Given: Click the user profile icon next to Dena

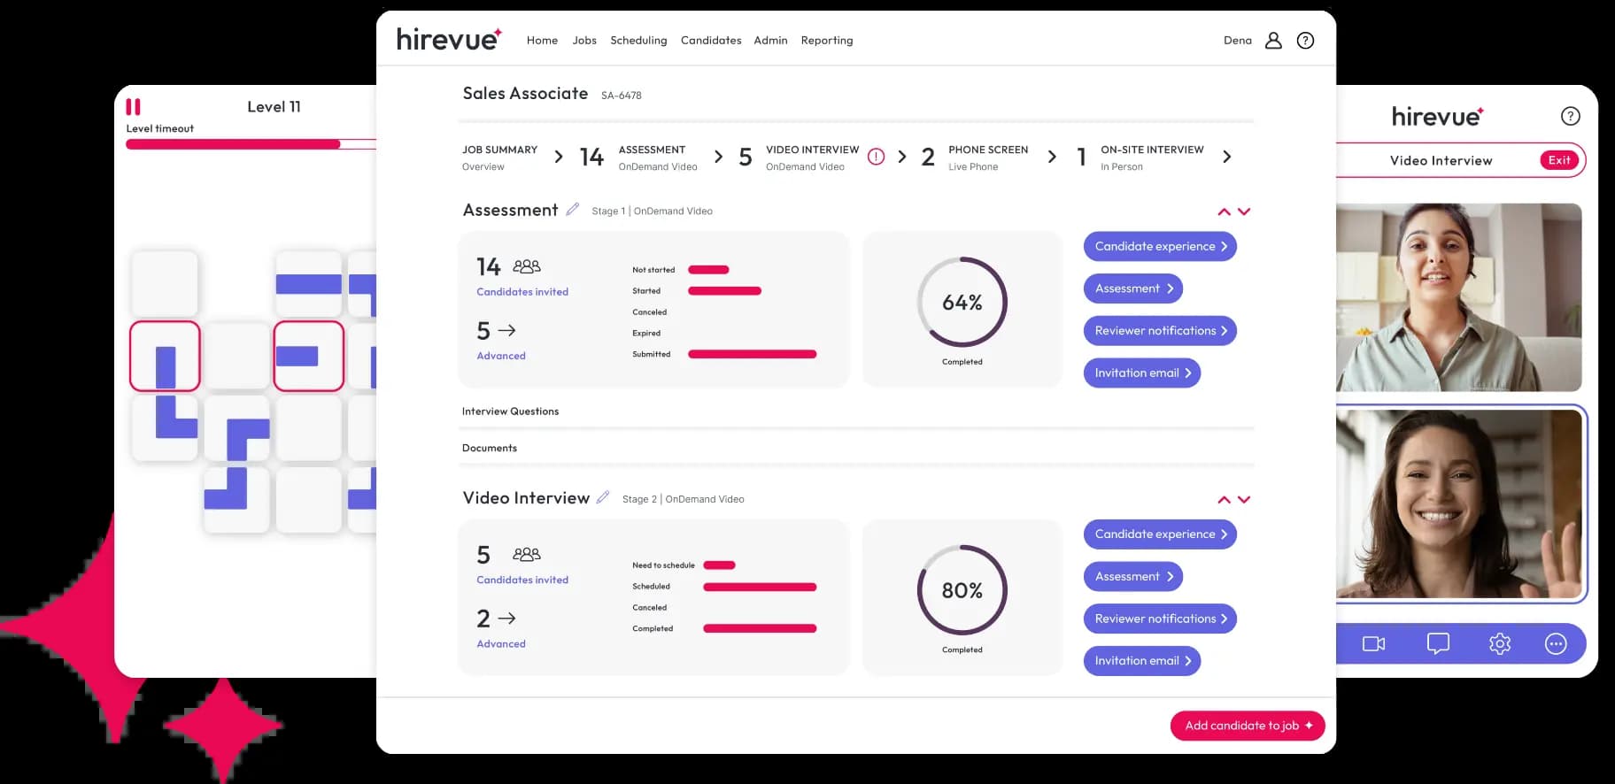Looking at the screenshot, I should (1273, 41).
